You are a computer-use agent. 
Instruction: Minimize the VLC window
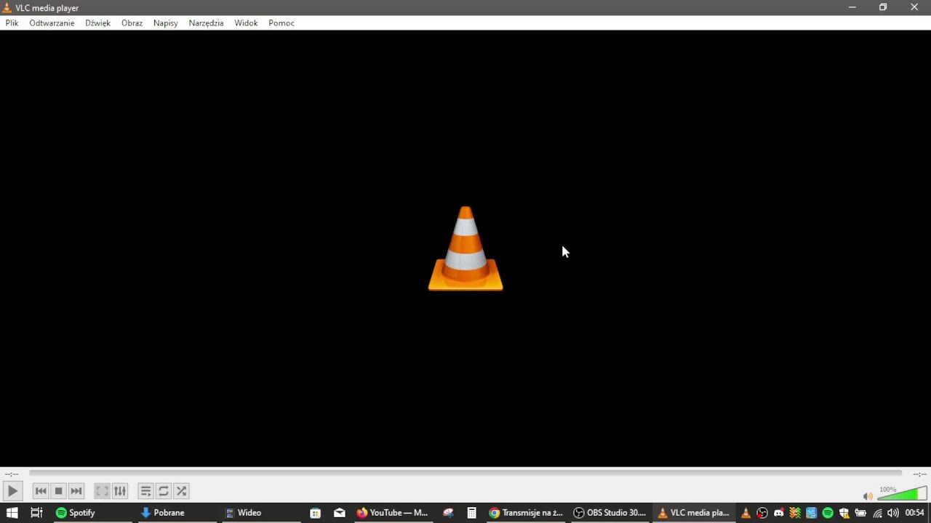pyautogui.click(x=852, y=7)
